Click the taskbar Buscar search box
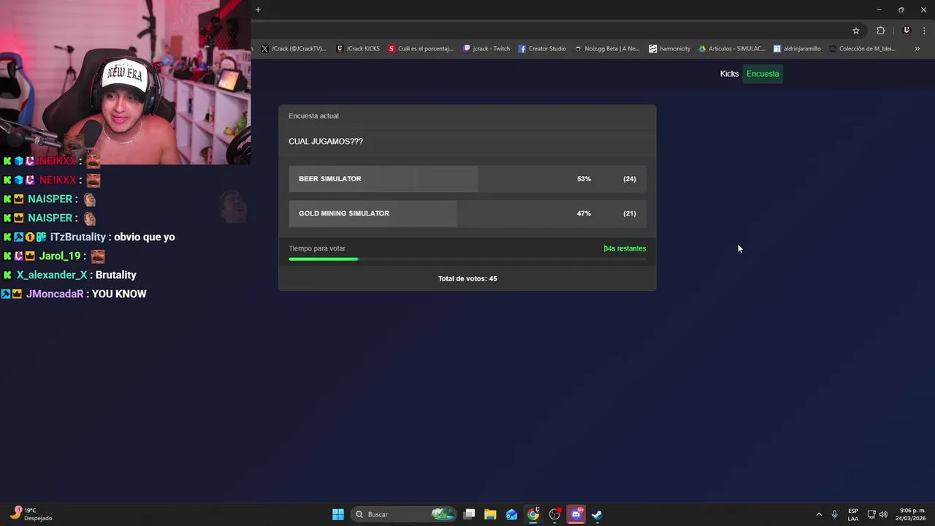The height and width of the screenshot is (526, 935). [404, 514]
